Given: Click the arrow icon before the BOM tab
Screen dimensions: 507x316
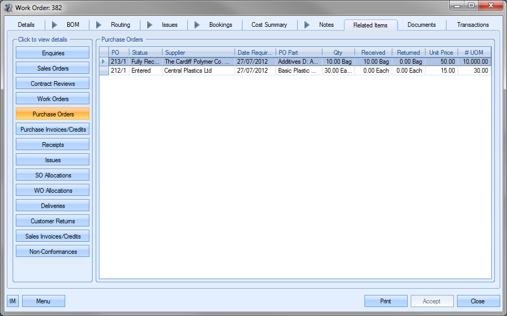Looking at the screenshot, I should tap(55, 25).
